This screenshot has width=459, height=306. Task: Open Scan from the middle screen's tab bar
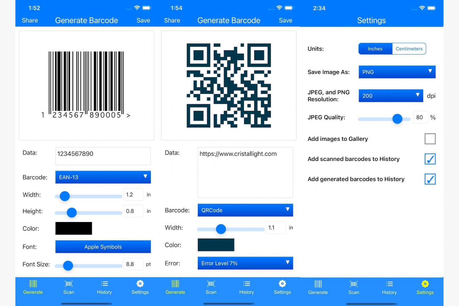point(211,284)
